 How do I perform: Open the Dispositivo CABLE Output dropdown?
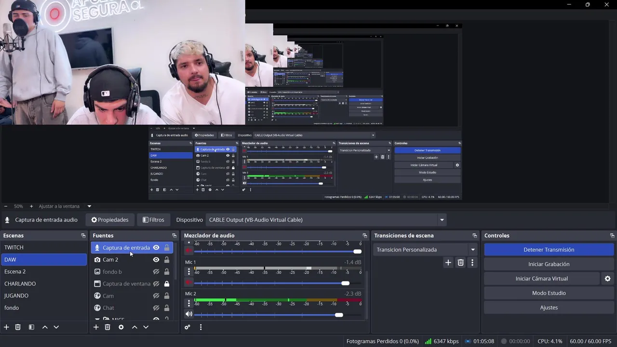(326, 220)
